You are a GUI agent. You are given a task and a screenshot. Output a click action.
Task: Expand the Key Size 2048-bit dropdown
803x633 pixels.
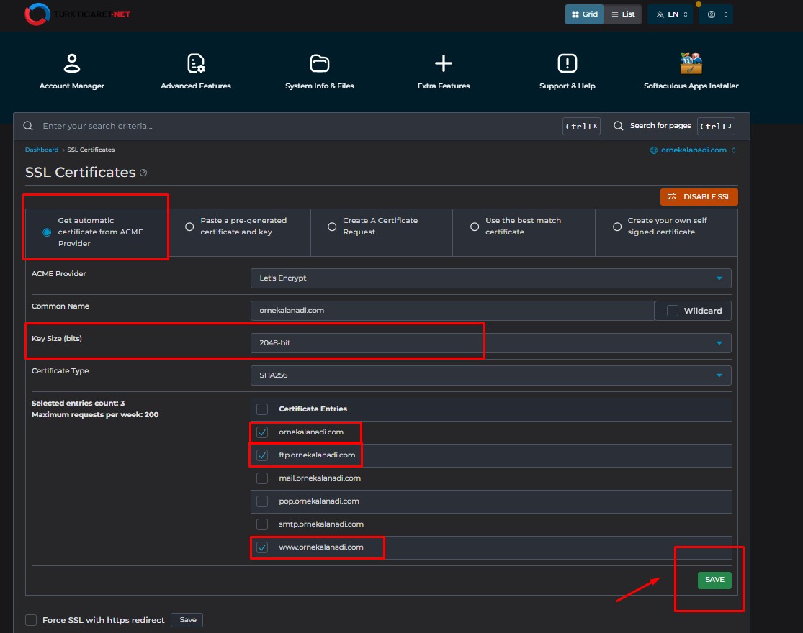point(490,343)
